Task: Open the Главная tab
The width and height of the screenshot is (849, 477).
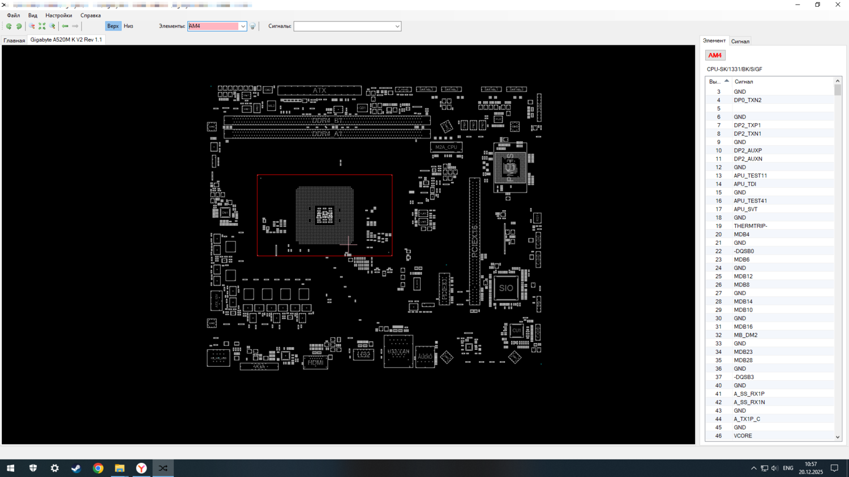Action: 14,40
